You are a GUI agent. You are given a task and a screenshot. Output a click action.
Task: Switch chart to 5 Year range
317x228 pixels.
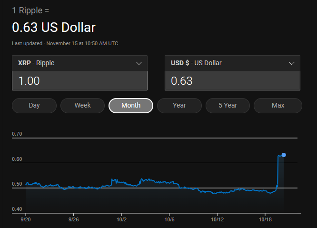pyautogui.click(x=228, y=106)
